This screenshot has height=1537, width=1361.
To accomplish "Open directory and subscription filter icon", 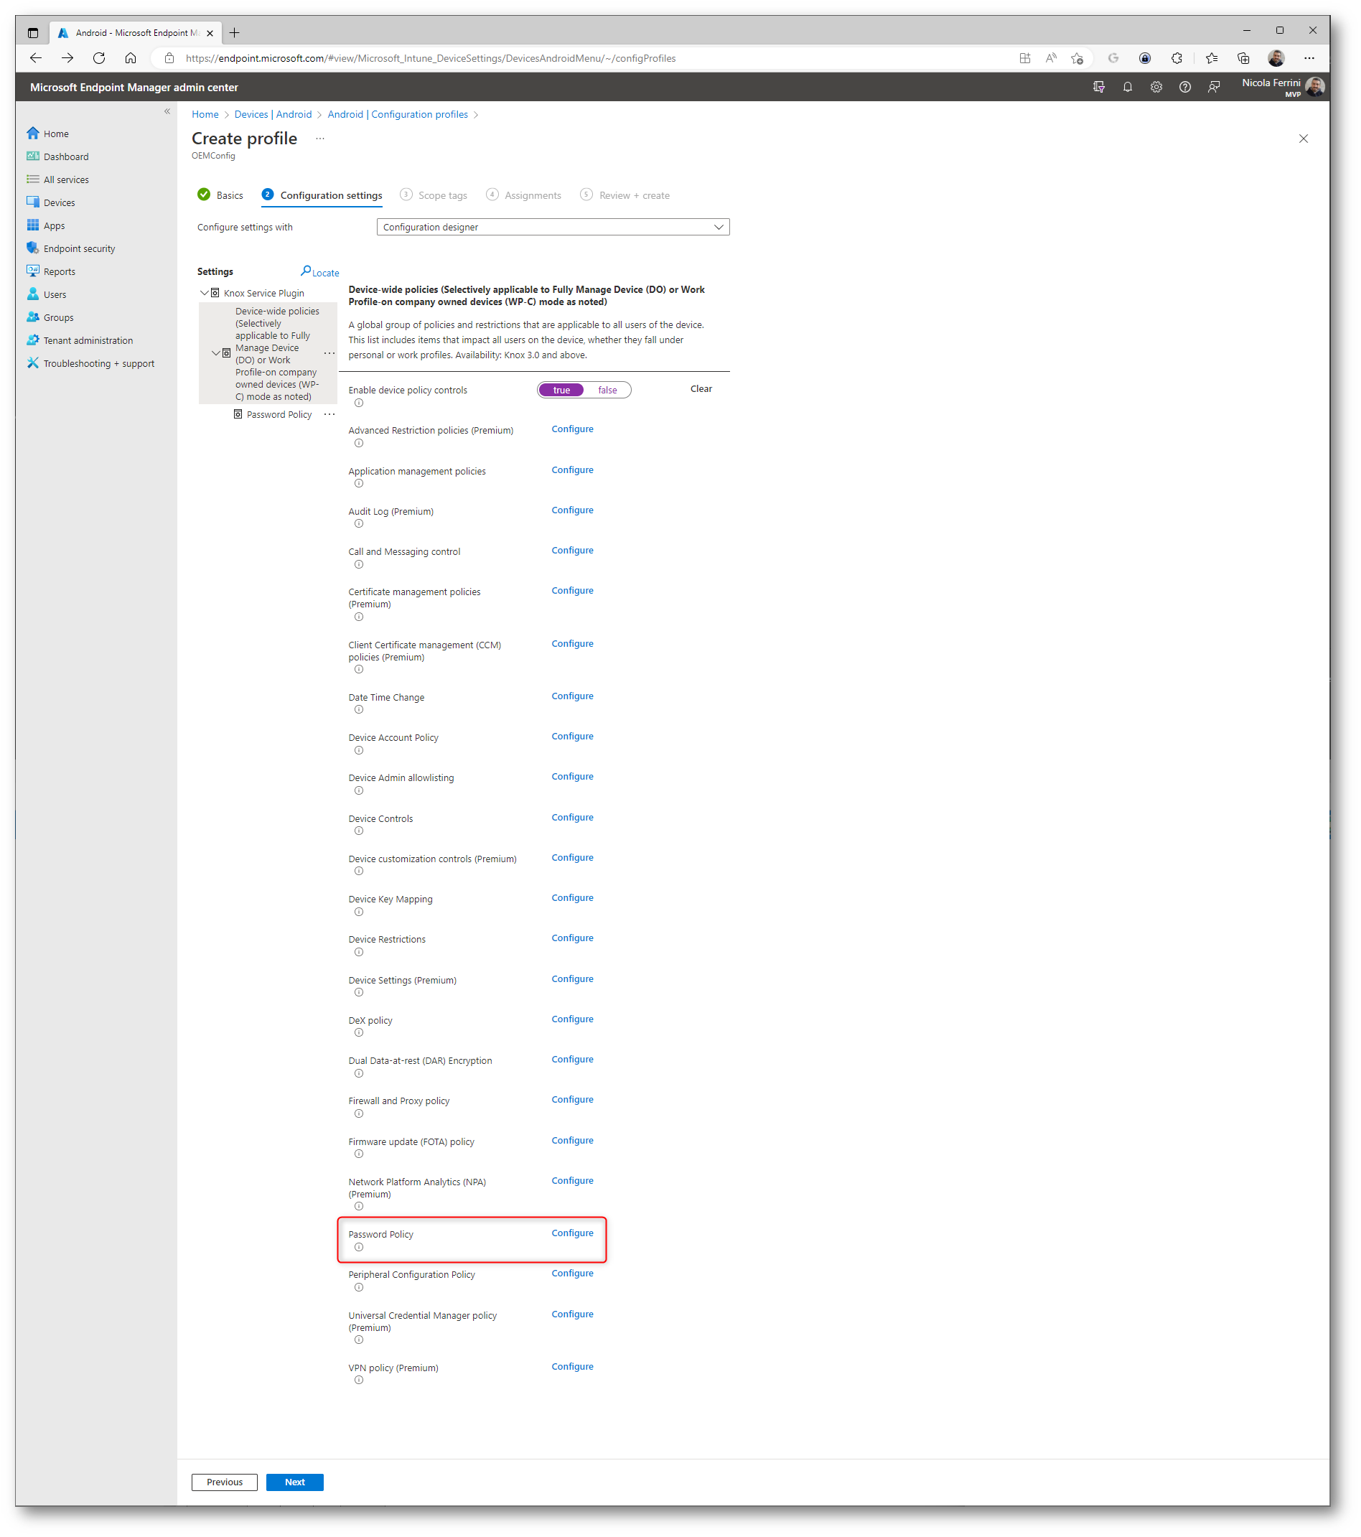I will [1098, 88].
